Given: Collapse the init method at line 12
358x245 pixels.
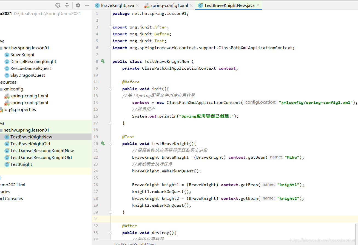Looking at the screenshot, I should pos(110,89).
